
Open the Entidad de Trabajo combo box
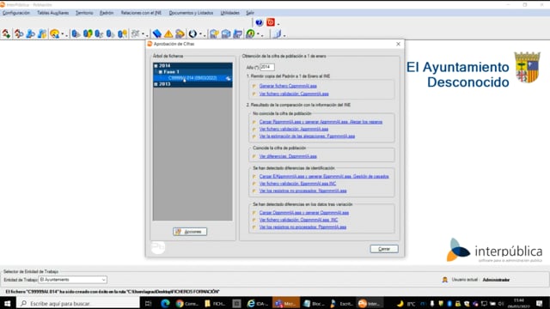pyautogui.click(x=72, y=280)
